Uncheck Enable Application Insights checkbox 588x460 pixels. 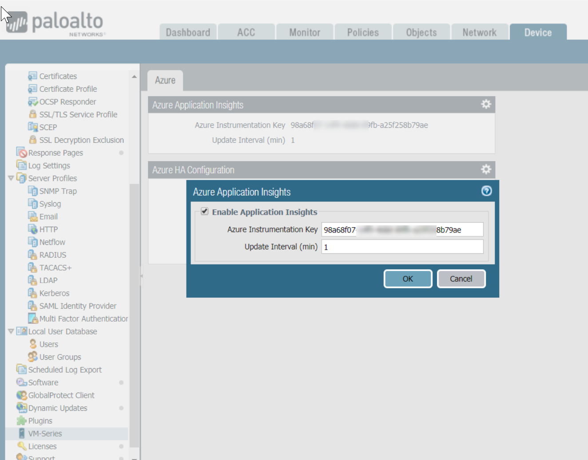[205, 212]
